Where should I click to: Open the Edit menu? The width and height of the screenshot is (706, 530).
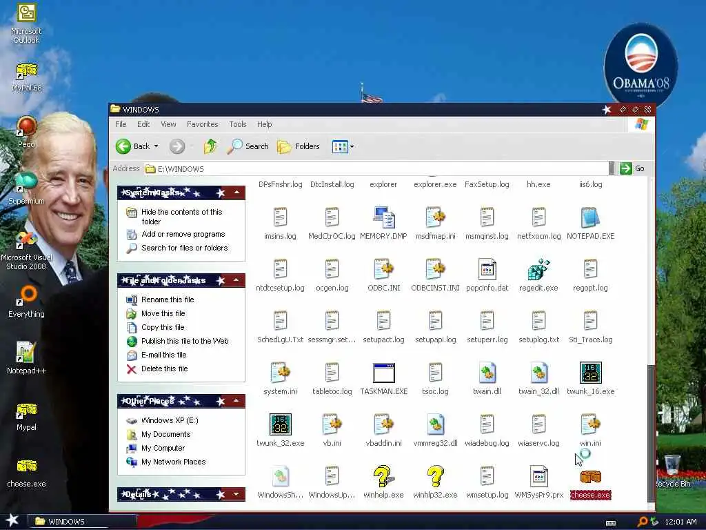[143, 124]
